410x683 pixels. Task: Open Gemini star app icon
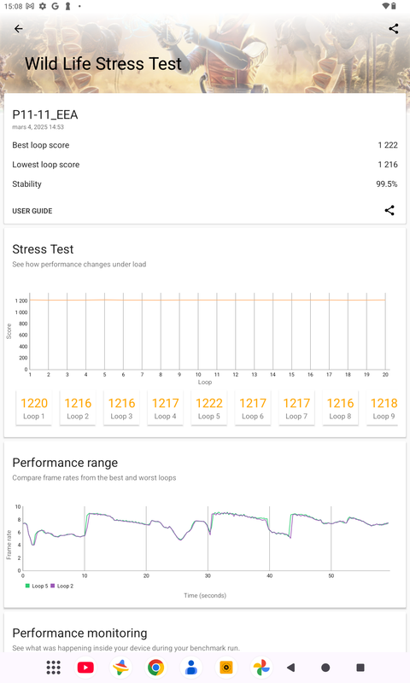(x=120, y=668)
